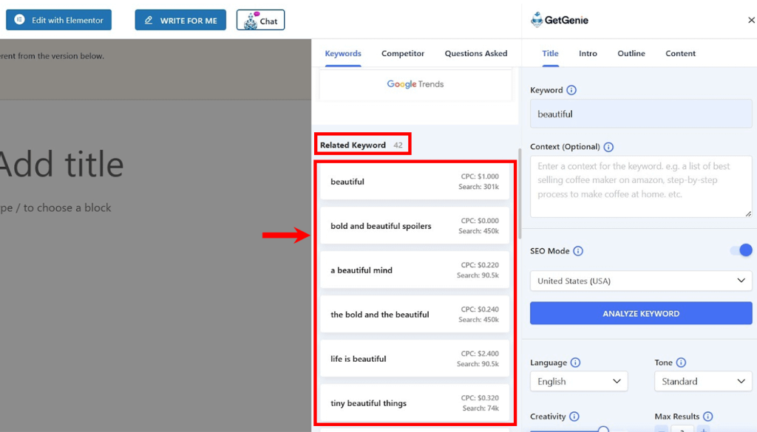
Task: Click the Keyword input field
Action: (641, 114)
